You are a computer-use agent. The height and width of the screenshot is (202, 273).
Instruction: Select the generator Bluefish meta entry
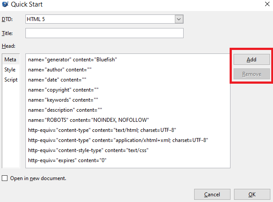point(72,59)
